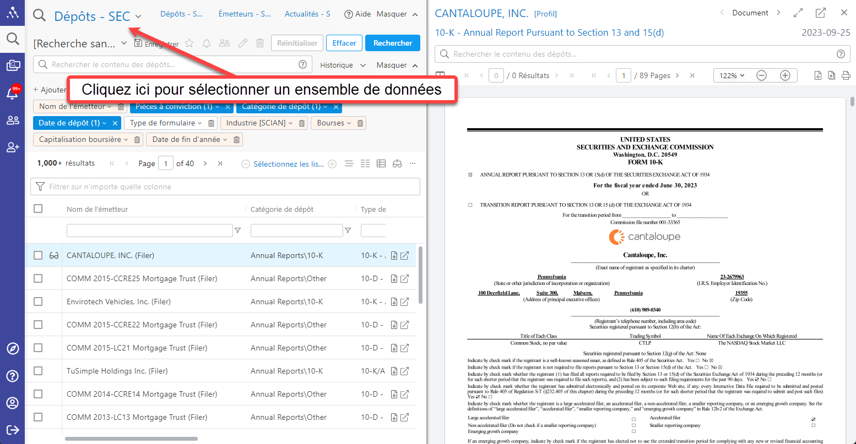Zoom in the document viewer
Screen dimensions: 856x444
click(x=785, y=75)
